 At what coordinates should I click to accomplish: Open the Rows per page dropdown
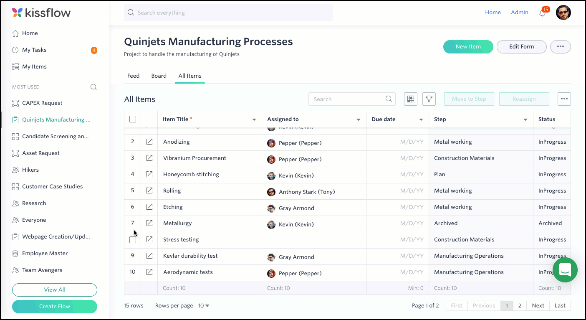(204, 306)
